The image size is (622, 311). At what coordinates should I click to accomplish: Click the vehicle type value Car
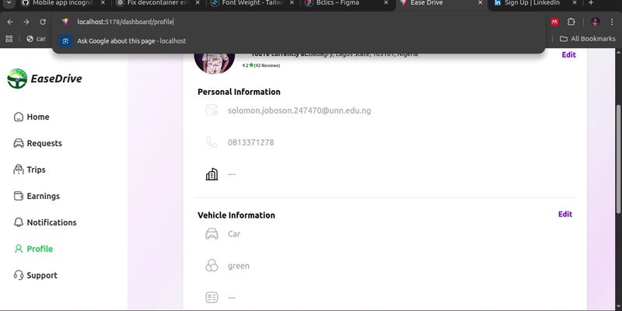point(234,234)
